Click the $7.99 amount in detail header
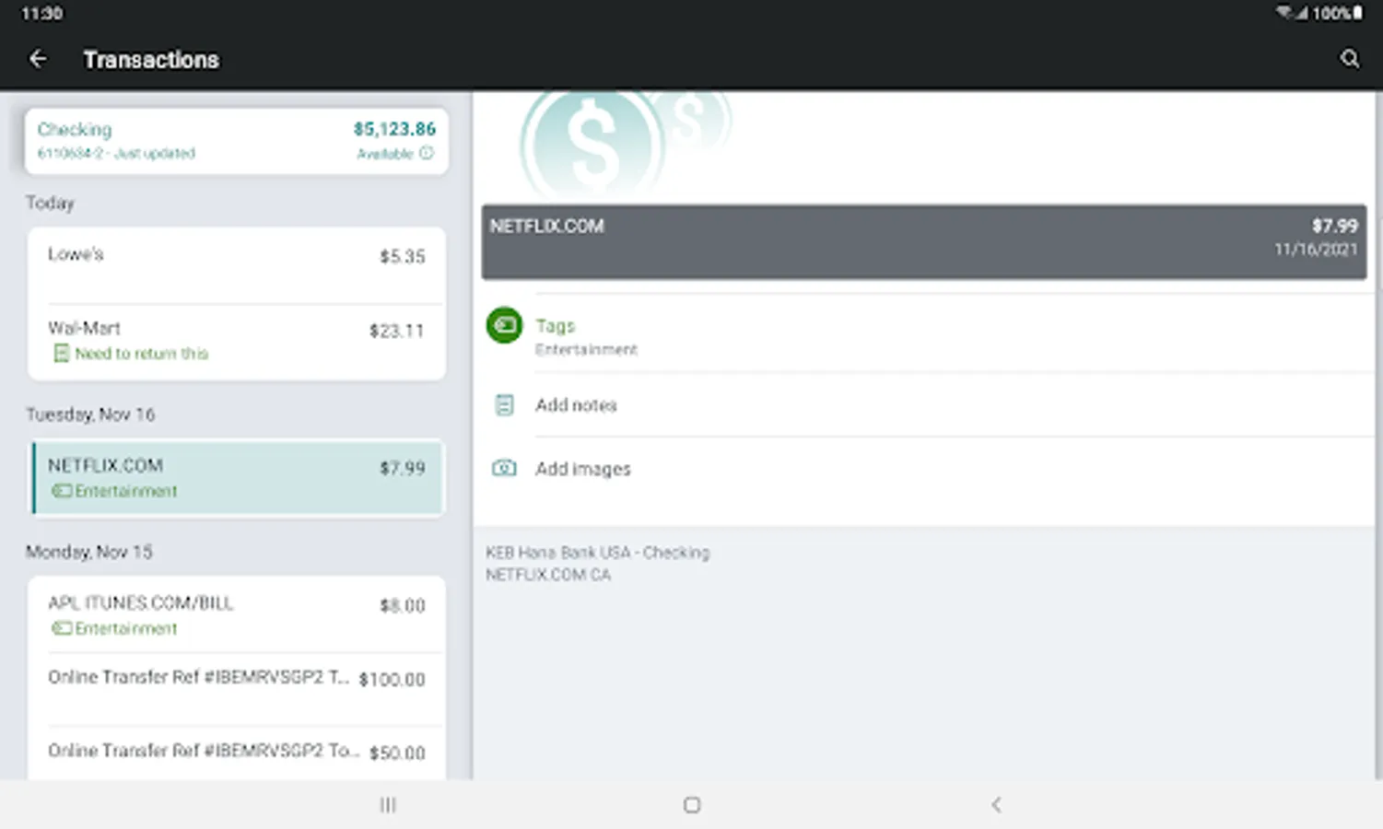This screenshot has height=829, width=1383. (x=1334, y=226)
